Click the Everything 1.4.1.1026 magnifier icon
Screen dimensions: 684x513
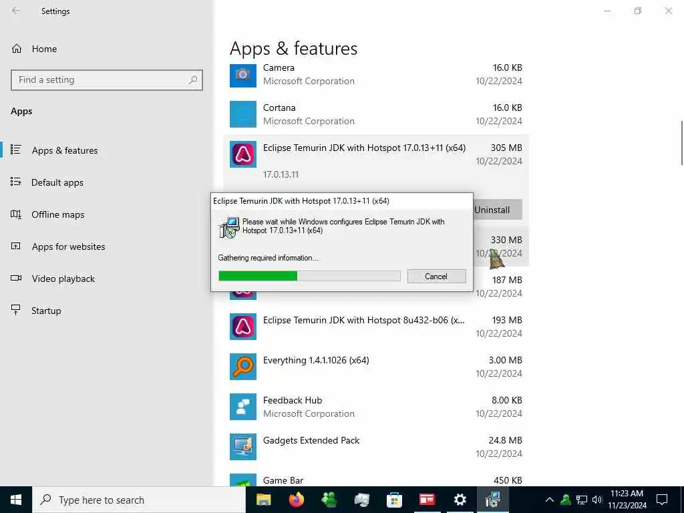point(243,367)
